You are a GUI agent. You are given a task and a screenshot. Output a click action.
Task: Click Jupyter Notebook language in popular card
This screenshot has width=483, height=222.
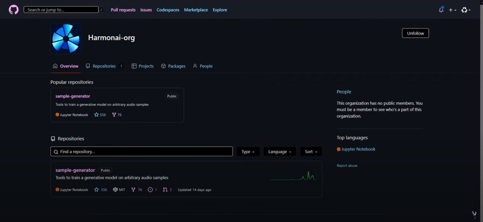[72, 115]
